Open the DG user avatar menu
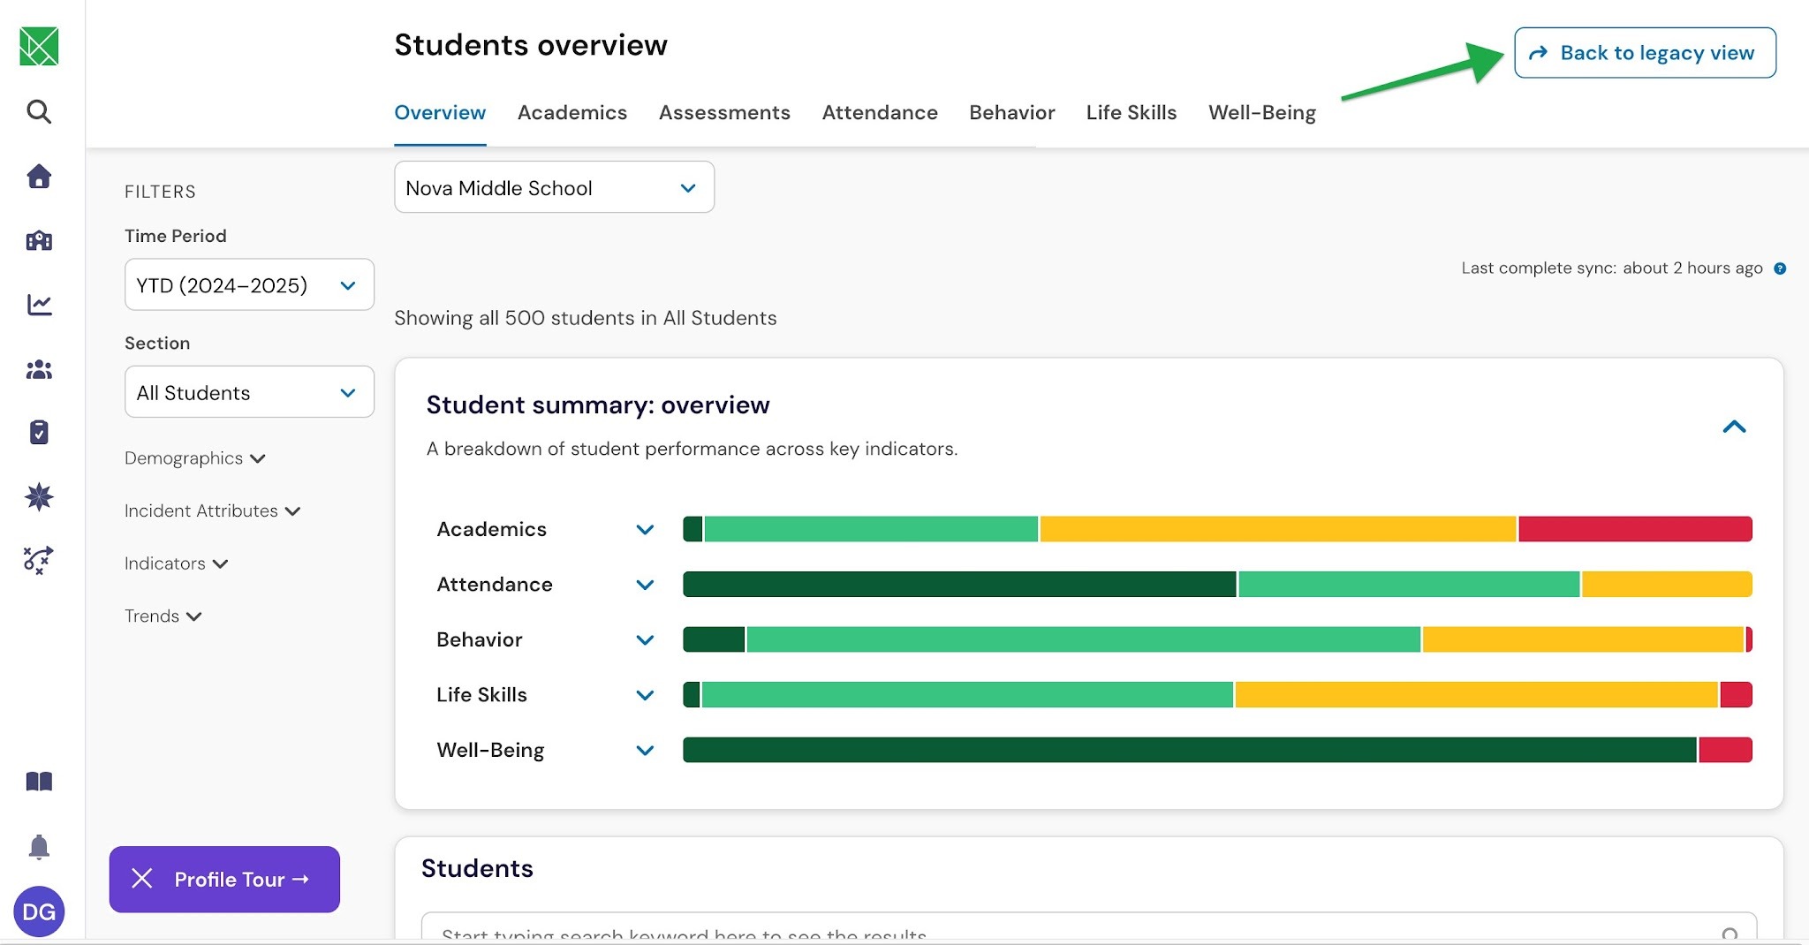The image size is (1809, 945). [x=39, y=911]
